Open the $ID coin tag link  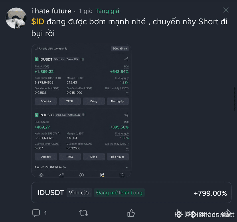click(x=38, y=22)
